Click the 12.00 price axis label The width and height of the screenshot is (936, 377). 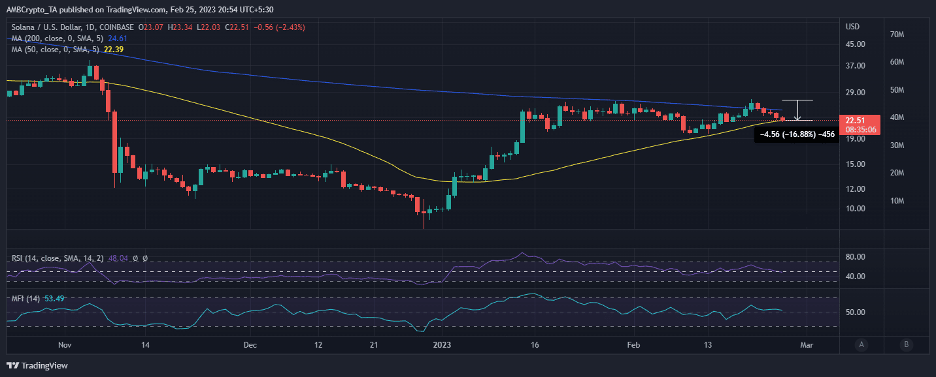856,189
